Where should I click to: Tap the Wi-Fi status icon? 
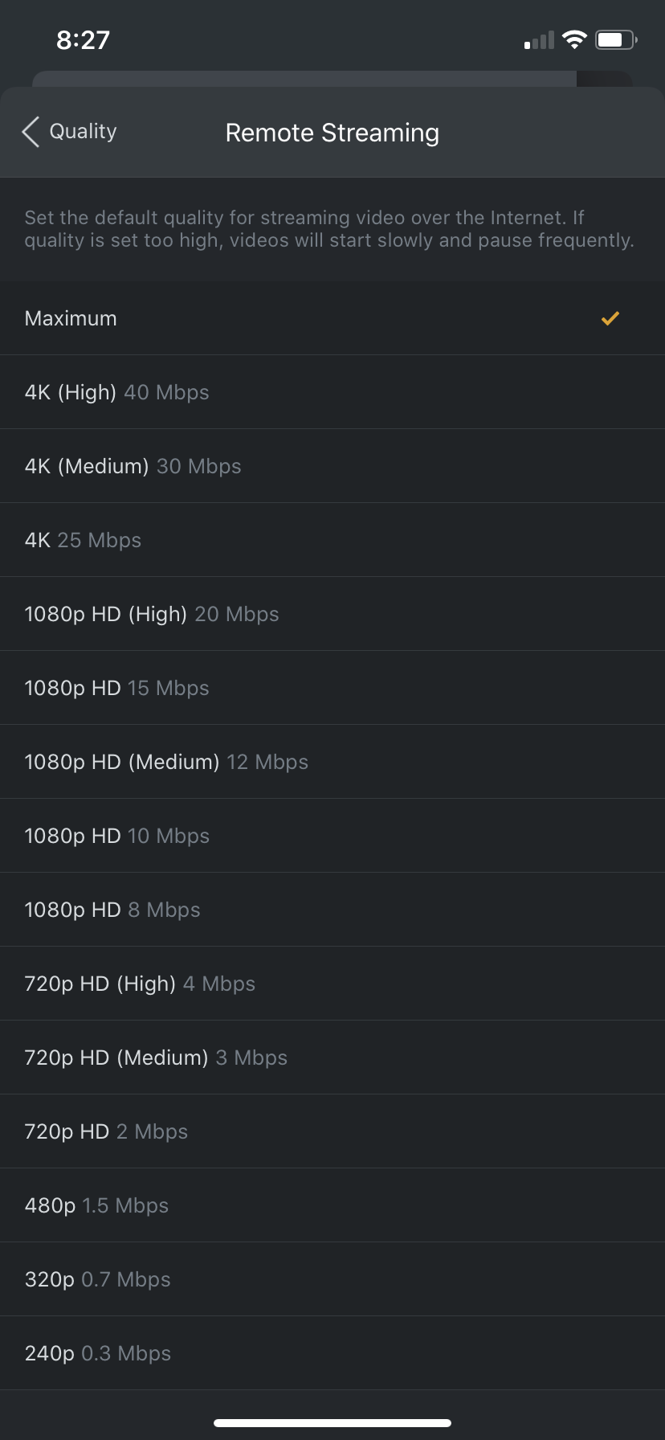pos(574,39)
